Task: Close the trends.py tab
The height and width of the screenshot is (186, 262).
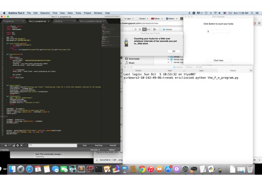Action: pos(74,21)
